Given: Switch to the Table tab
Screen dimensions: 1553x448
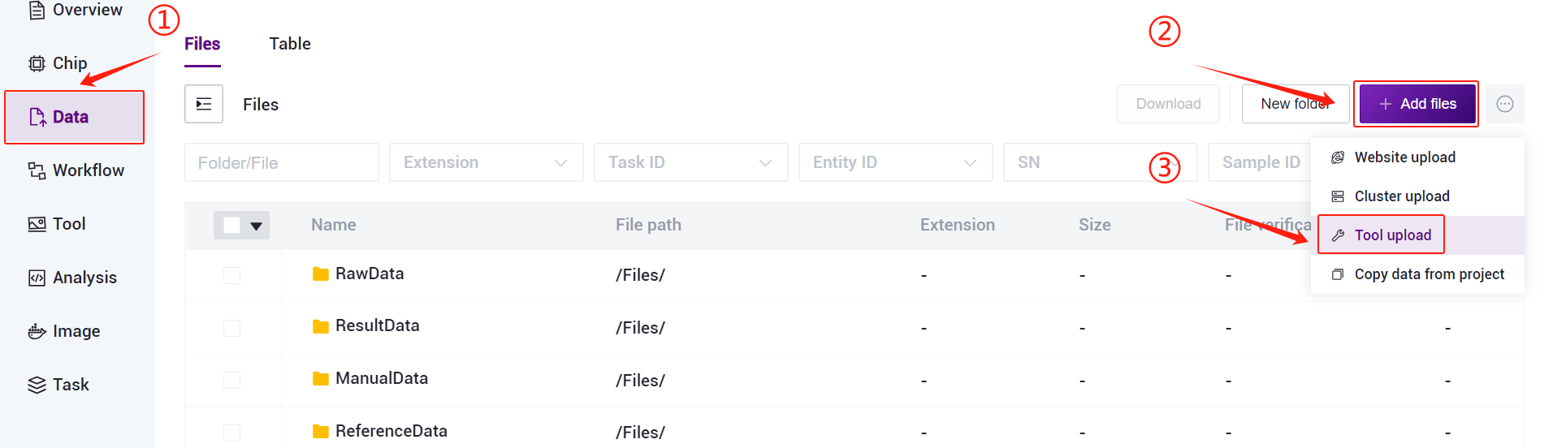Looking at the screenshot, I should (290, 44).
